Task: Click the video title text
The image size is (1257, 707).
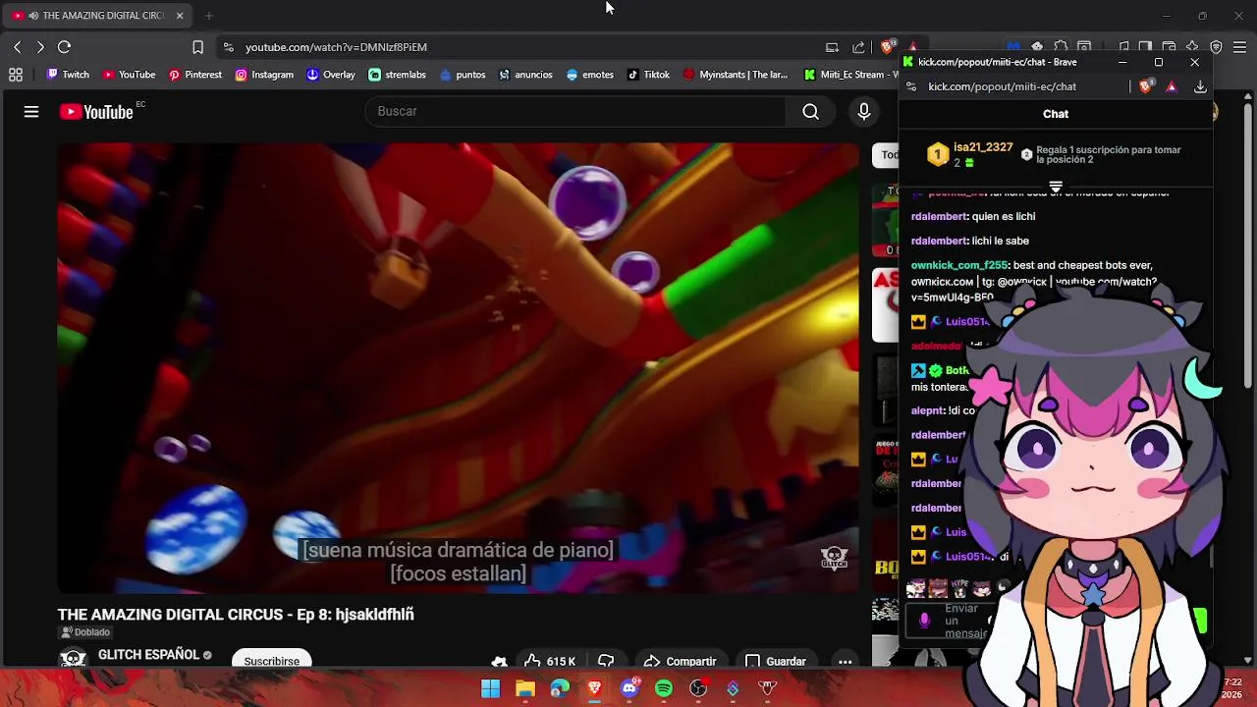Action: [x=236, y=615]
